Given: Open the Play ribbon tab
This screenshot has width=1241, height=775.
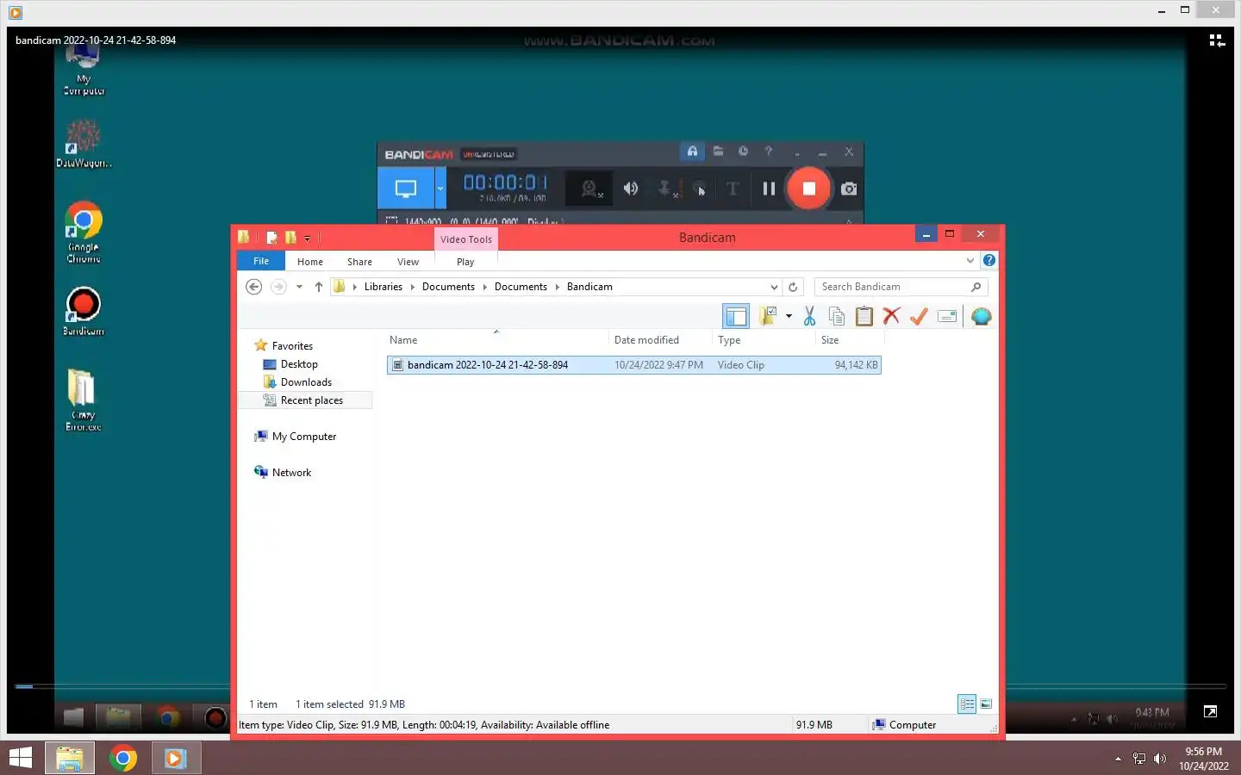Looking at the screenshot, I should tap(465, 262).
